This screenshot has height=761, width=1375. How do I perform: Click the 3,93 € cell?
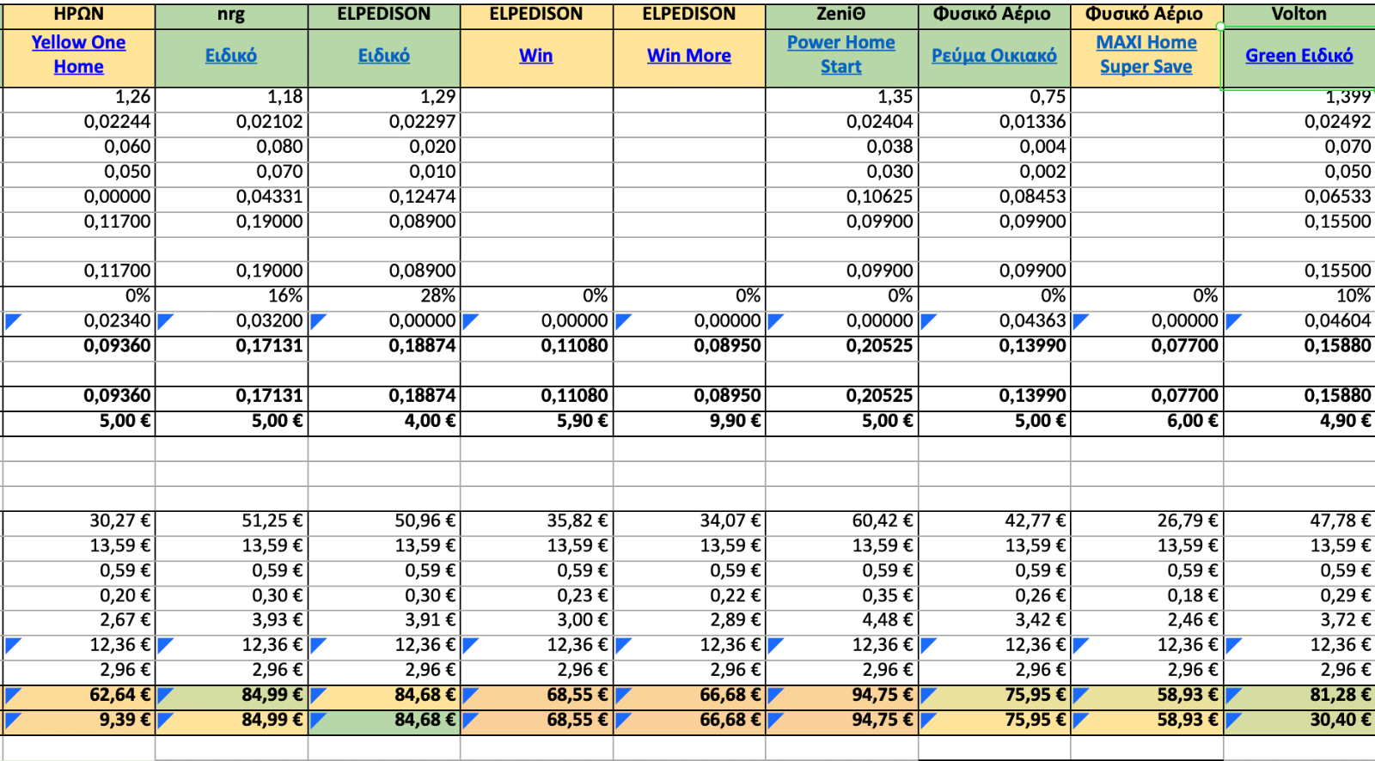[231, 621]
